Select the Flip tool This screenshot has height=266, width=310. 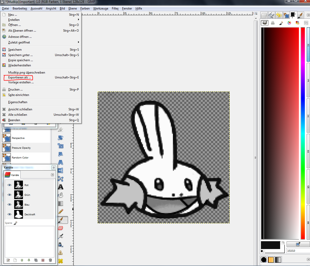click(x=61, y=170)
